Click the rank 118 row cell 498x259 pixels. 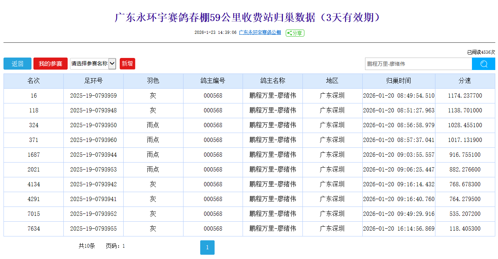coord(34,110)
